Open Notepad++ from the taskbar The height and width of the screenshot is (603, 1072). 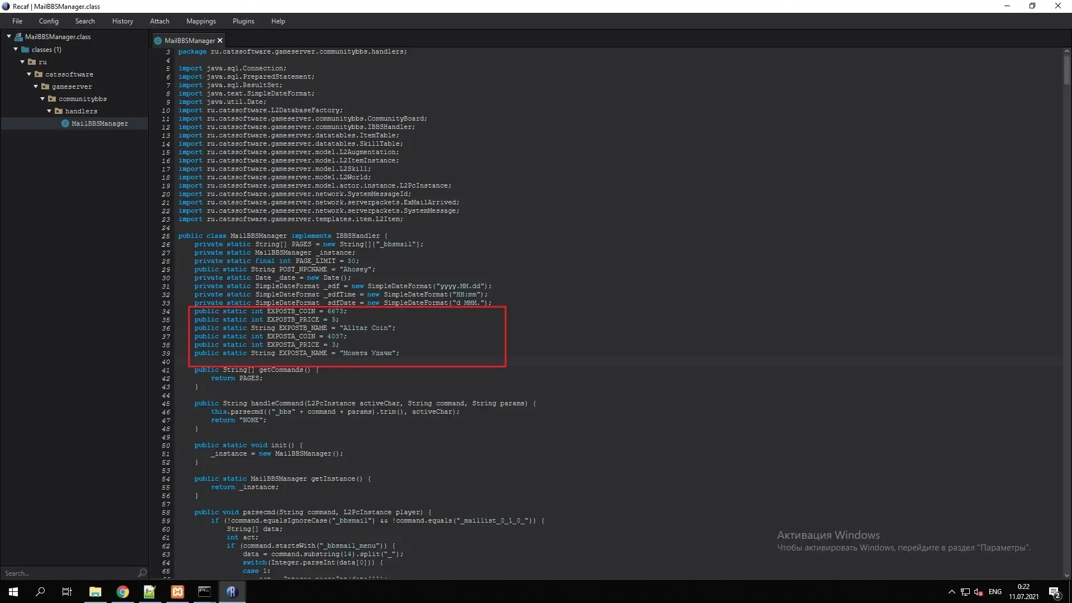pyautogui.click(x=150, y=592)
